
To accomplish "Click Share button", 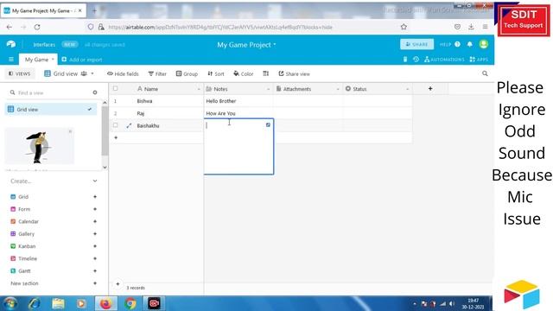I will tap(416, 44).
